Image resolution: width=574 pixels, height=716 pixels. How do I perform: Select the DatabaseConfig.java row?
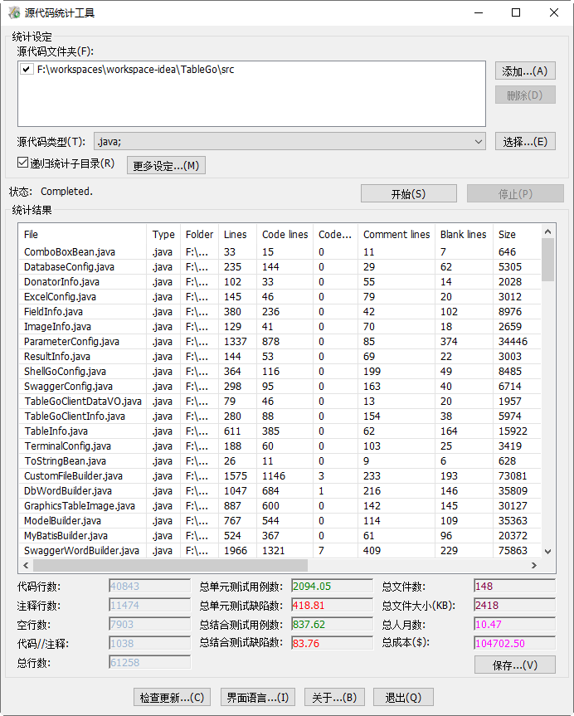tap(280, 266)
